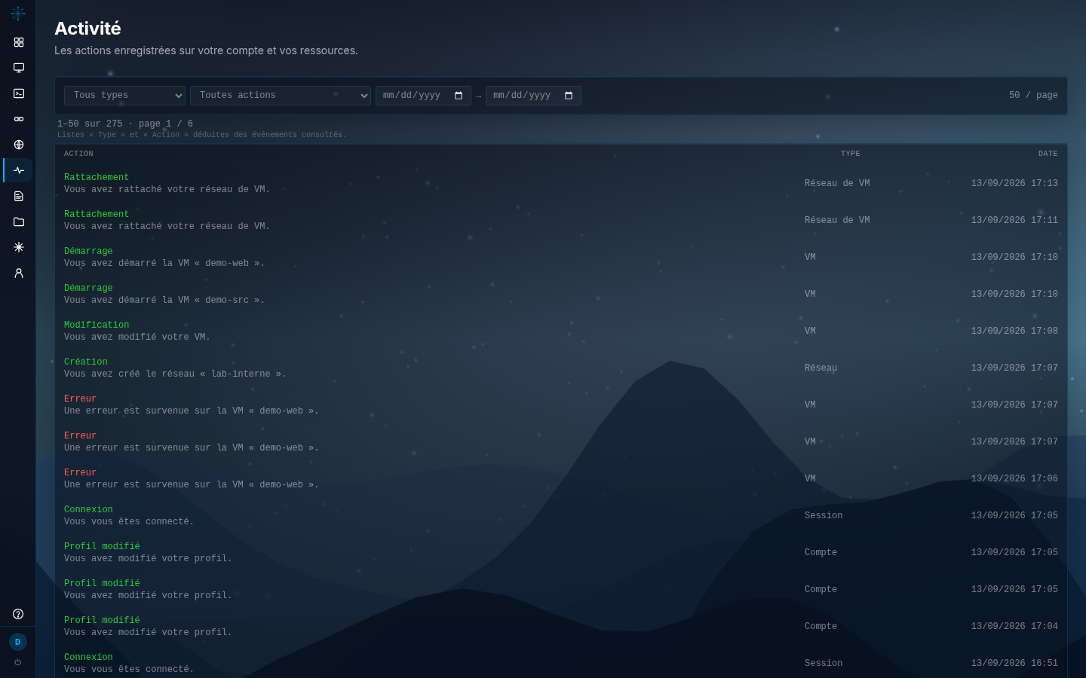Click the "Création" entry for lab-interne
Screen dimensions: 1086x678
coord(561,368)
